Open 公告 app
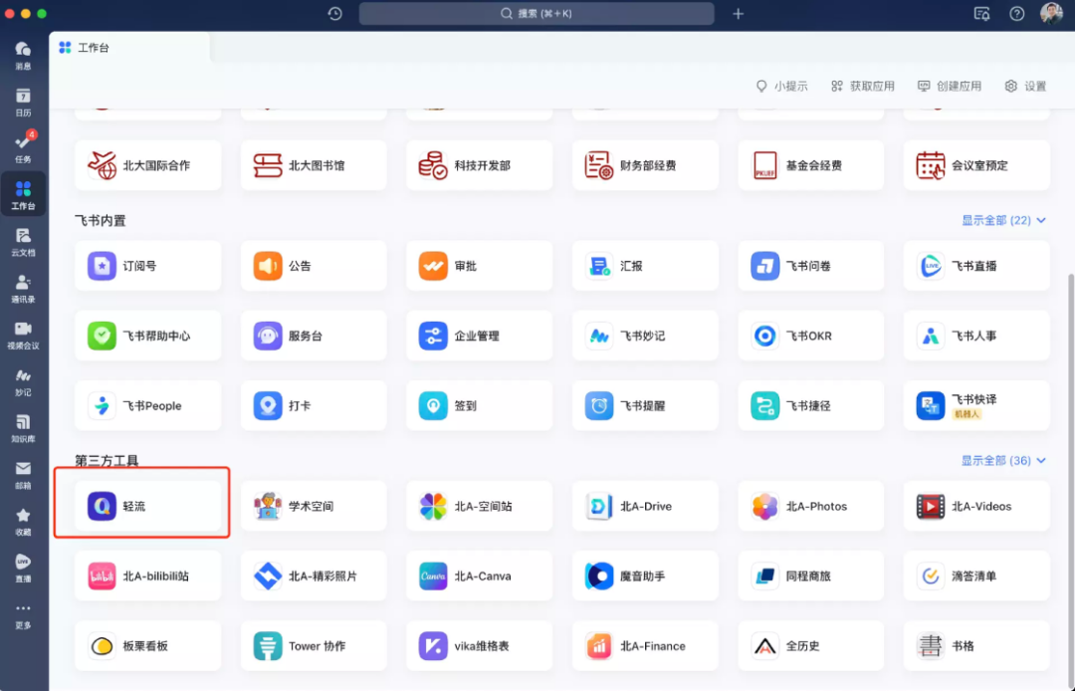The width and height of the screenshot is (1075, 691). click(314, 265)
